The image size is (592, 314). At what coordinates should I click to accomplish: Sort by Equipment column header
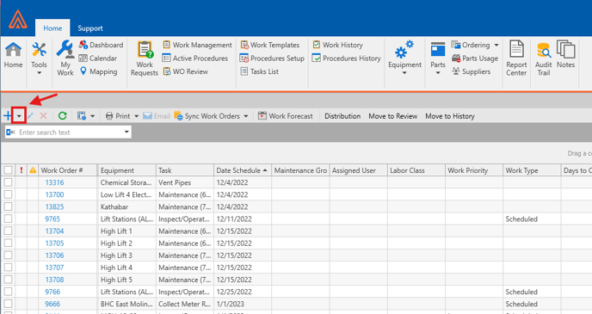point(126,170)
